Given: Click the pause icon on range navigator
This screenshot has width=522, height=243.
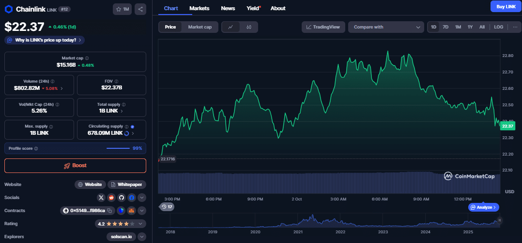Looking at the screenshot, I should pyautogui.click(x=499, y=220).
